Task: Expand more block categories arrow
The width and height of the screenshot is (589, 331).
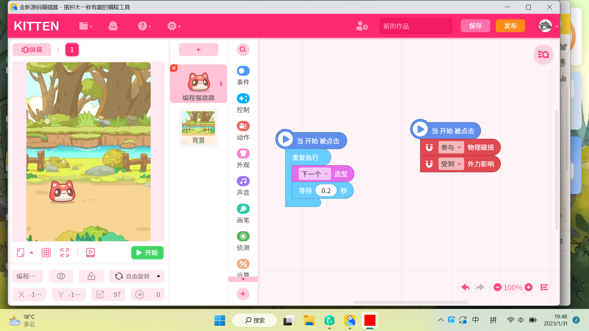Action: pos(243,279)
